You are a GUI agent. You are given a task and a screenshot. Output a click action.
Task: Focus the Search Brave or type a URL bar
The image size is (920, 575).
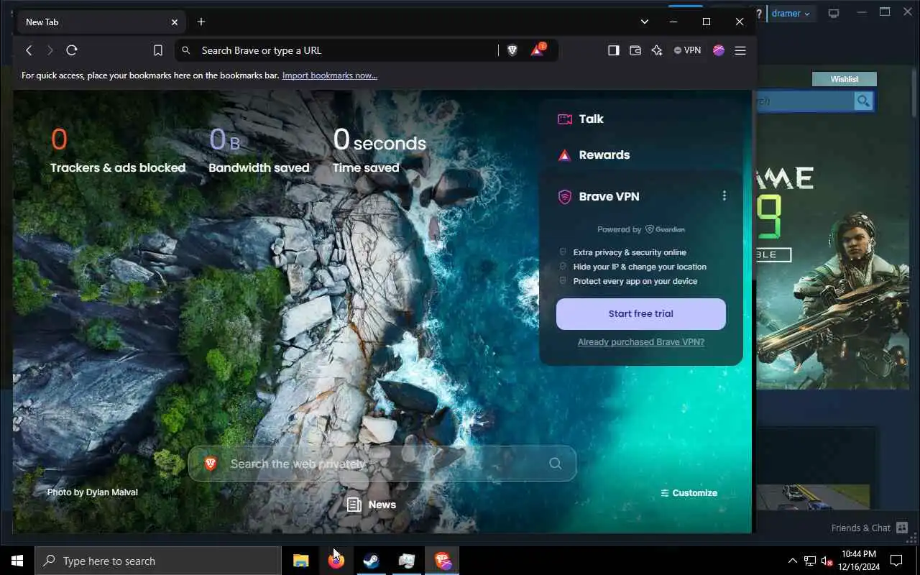(x=345, y=50)
